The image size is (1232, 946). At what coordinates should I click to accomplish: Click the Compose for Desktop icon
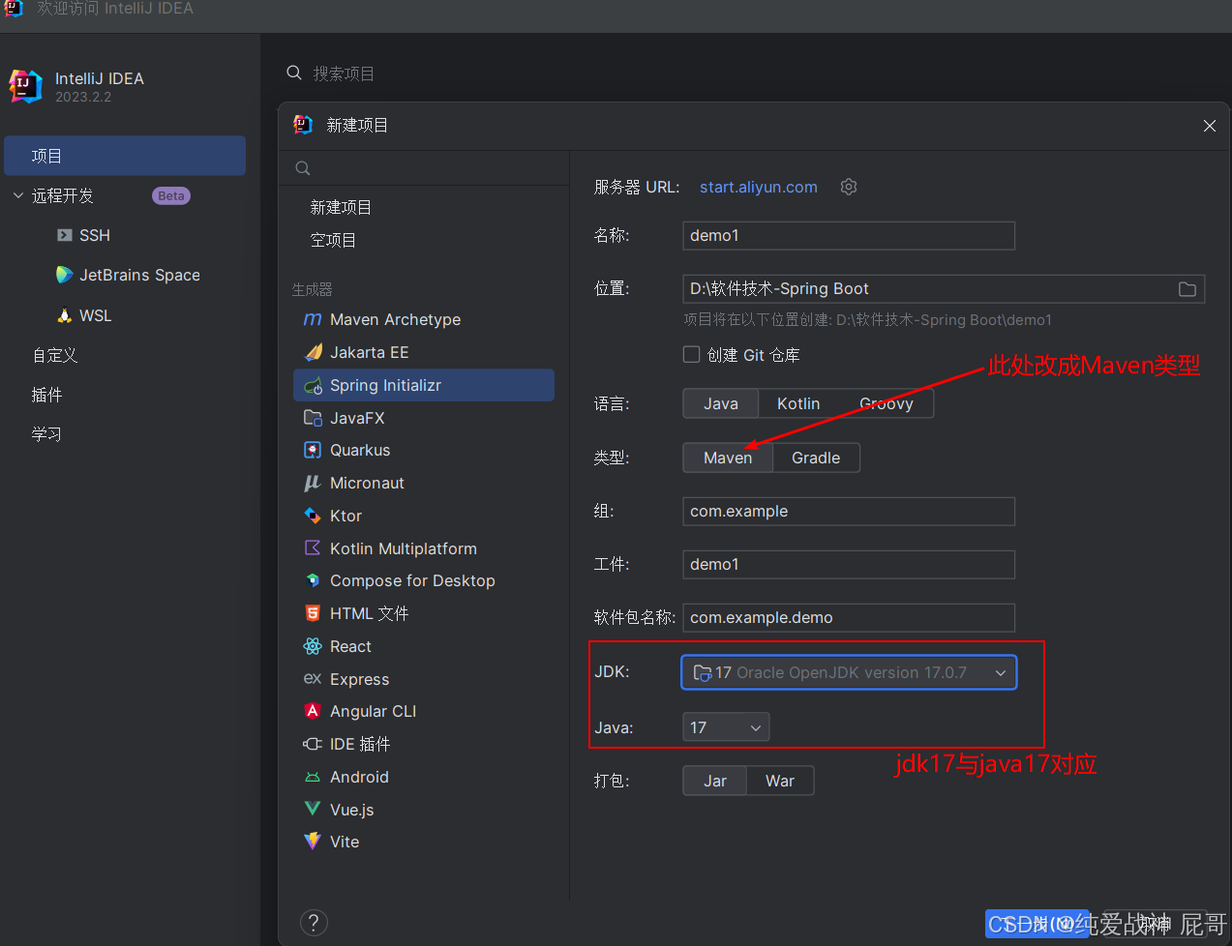313,580
